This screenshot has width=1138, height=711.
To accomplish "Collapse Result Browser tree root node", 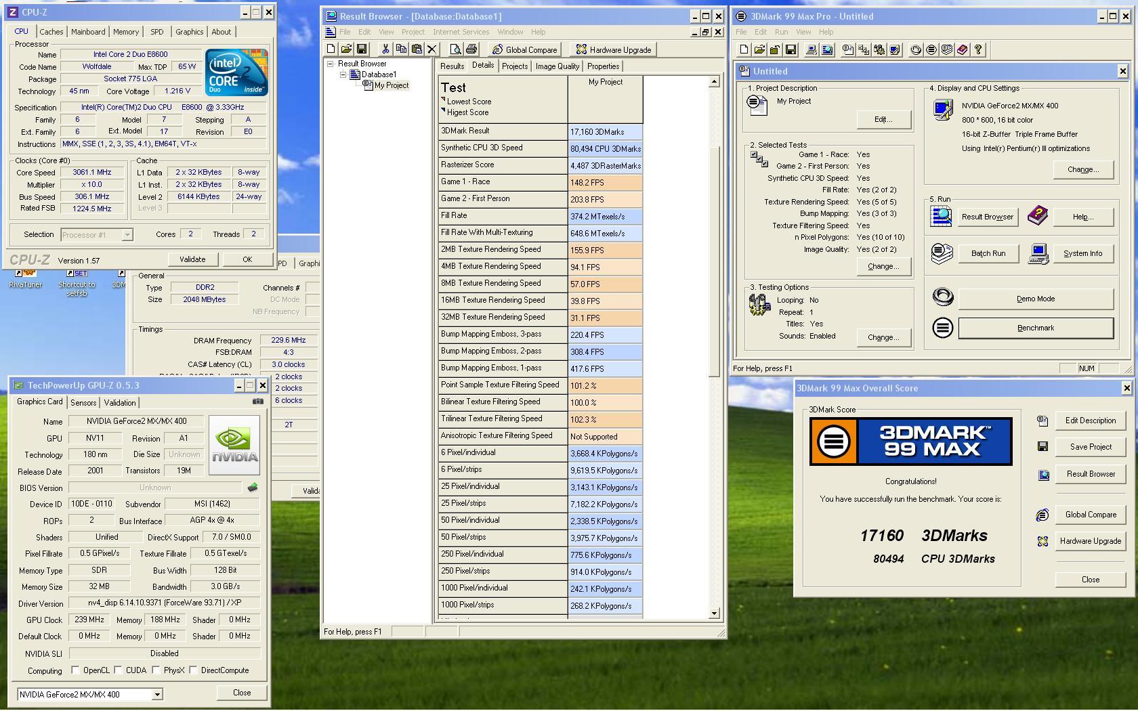I will [331, 64].
